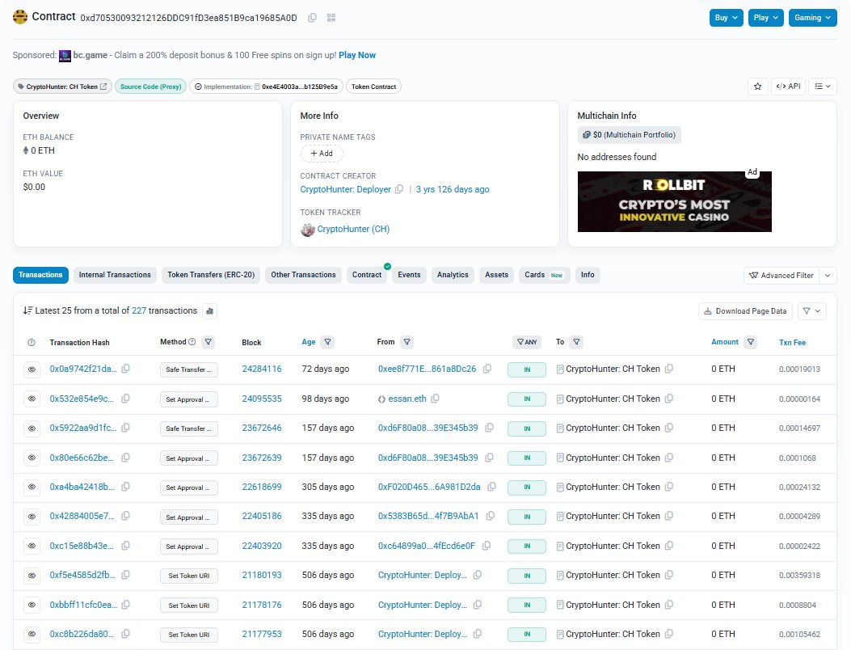
Task: Open the Assets tab
Action: [496, 275]
